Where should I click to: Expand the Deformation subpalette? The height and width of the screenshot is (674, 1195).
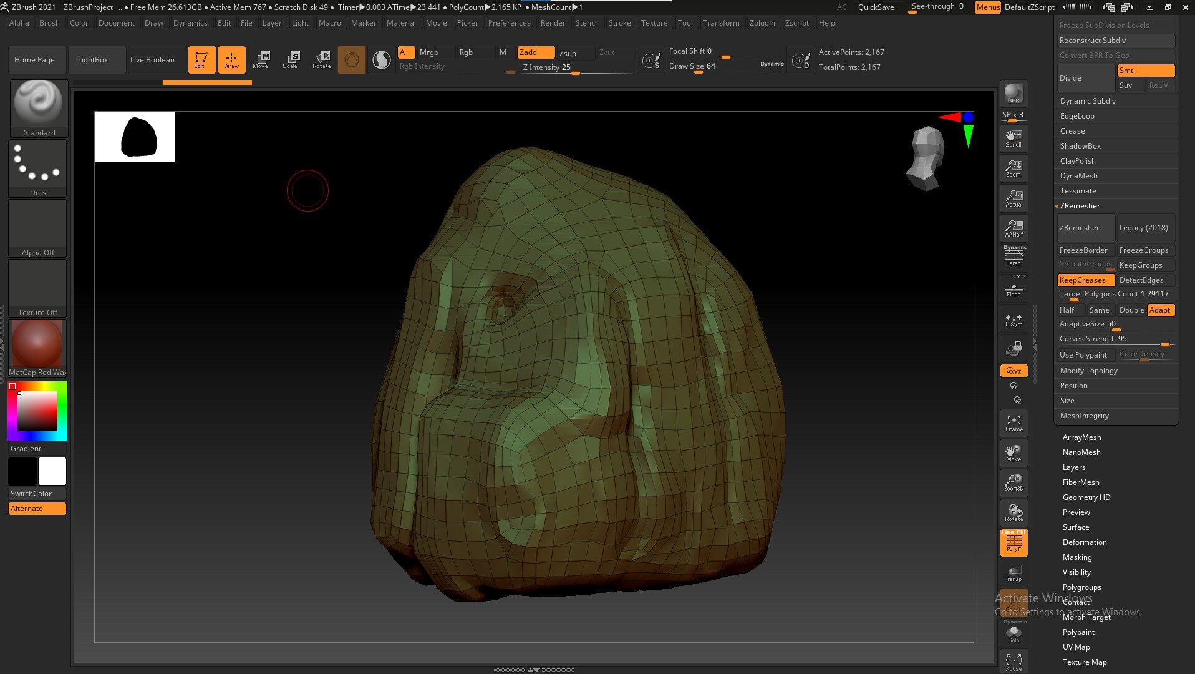1085,542
